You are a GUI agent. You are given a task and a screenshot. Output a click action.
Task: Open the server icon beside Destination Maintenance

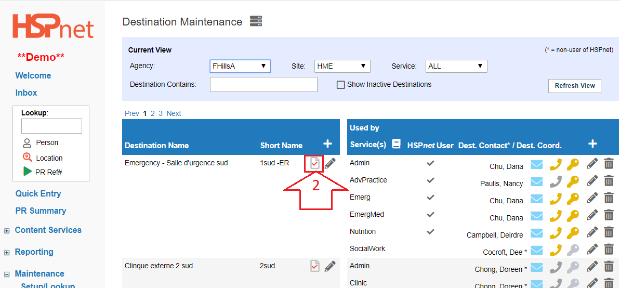coord(256,21)
